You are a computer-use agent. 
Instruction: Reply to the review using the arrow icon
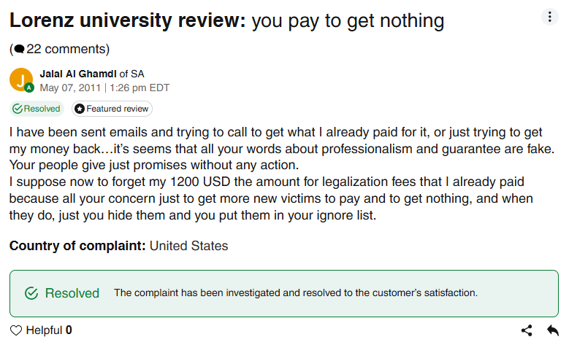pyautogui.click(x=553, y=330)
